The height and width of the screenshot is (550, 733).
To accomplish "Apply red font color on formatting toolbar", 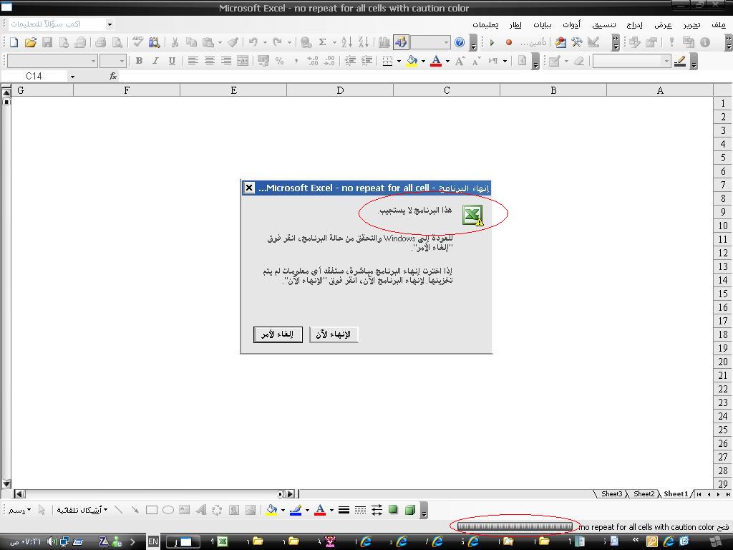I will click(x=436, y=61).
